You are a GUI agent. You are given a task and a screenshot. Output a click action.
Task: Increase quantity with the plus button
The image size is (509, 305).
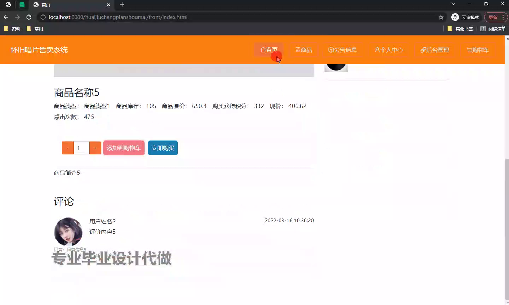coord(95,148)
